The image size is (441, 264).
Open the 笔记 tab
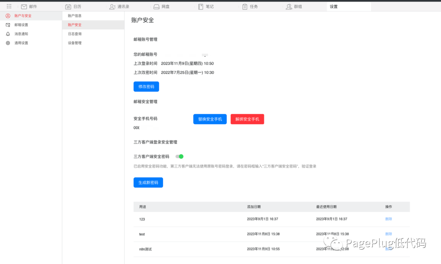pos(209,7)
